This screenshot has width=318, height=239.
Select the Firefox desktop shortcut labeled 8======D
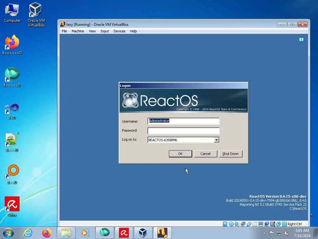point(12,45)
